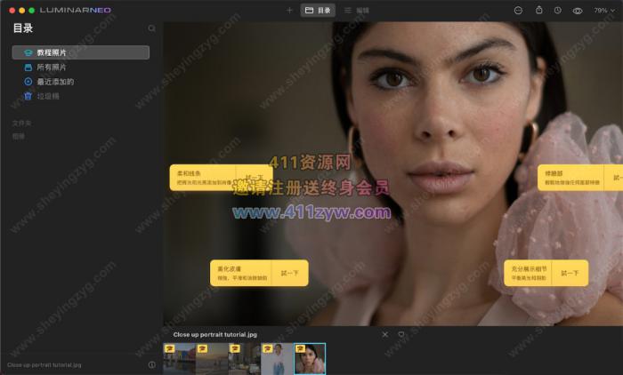The height and width of the screenshot is (375, 623).
Task: Select the first filmstrip thumbnail
Action: (x=179, y=358)
